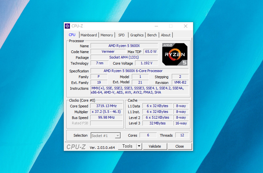Click the empty Rated FSB field

coord(106,123)
